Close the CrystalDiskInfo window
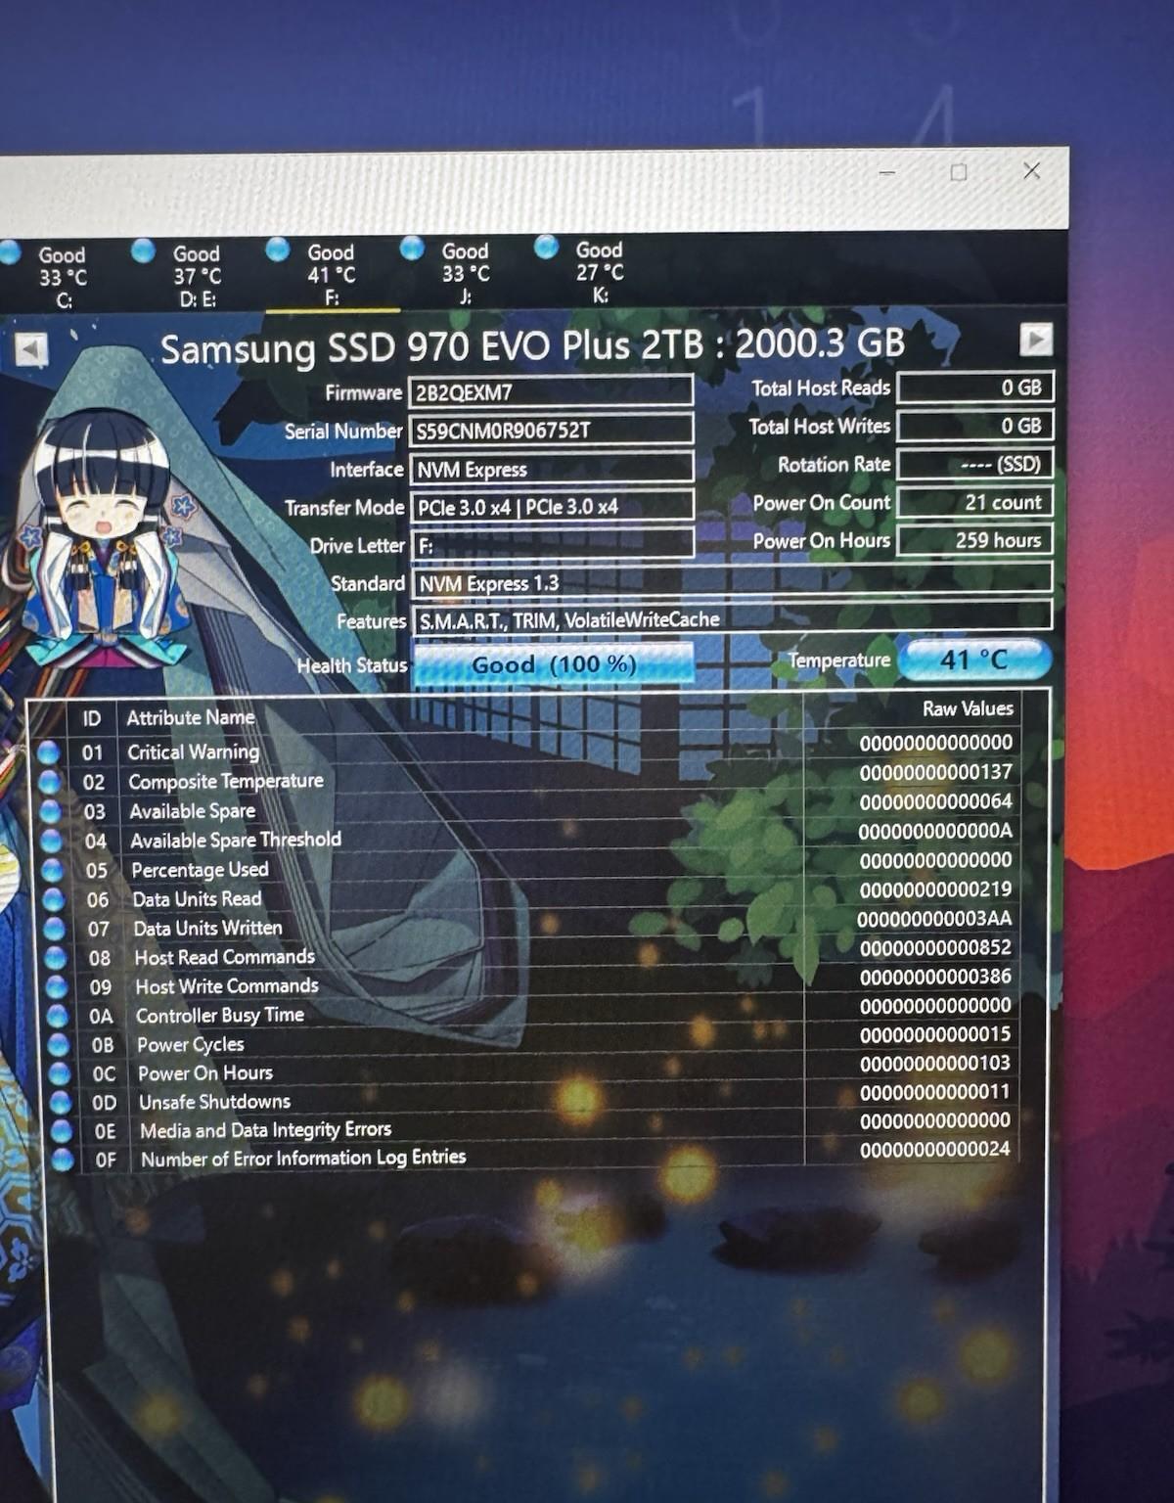 coord(1031,170)
